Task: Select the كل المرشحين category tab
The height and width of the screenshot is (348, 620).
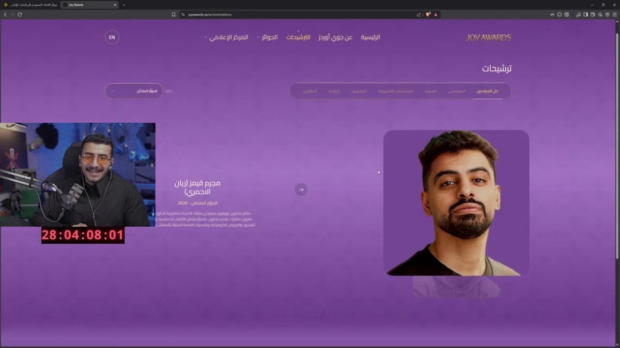Action: coord(487,91)
